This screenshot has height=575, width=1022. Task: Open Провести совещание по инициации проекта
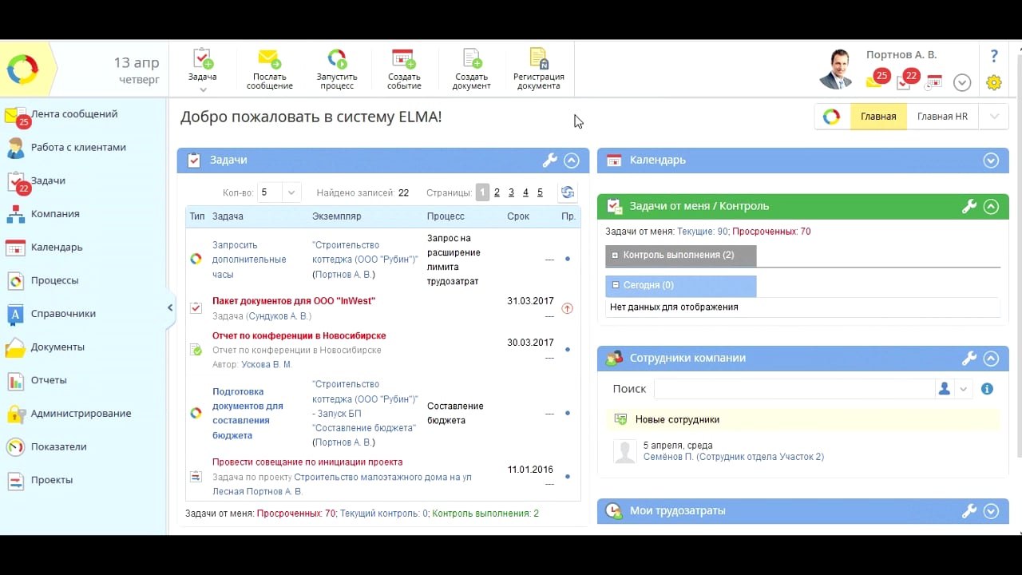[x=307, y=462]
